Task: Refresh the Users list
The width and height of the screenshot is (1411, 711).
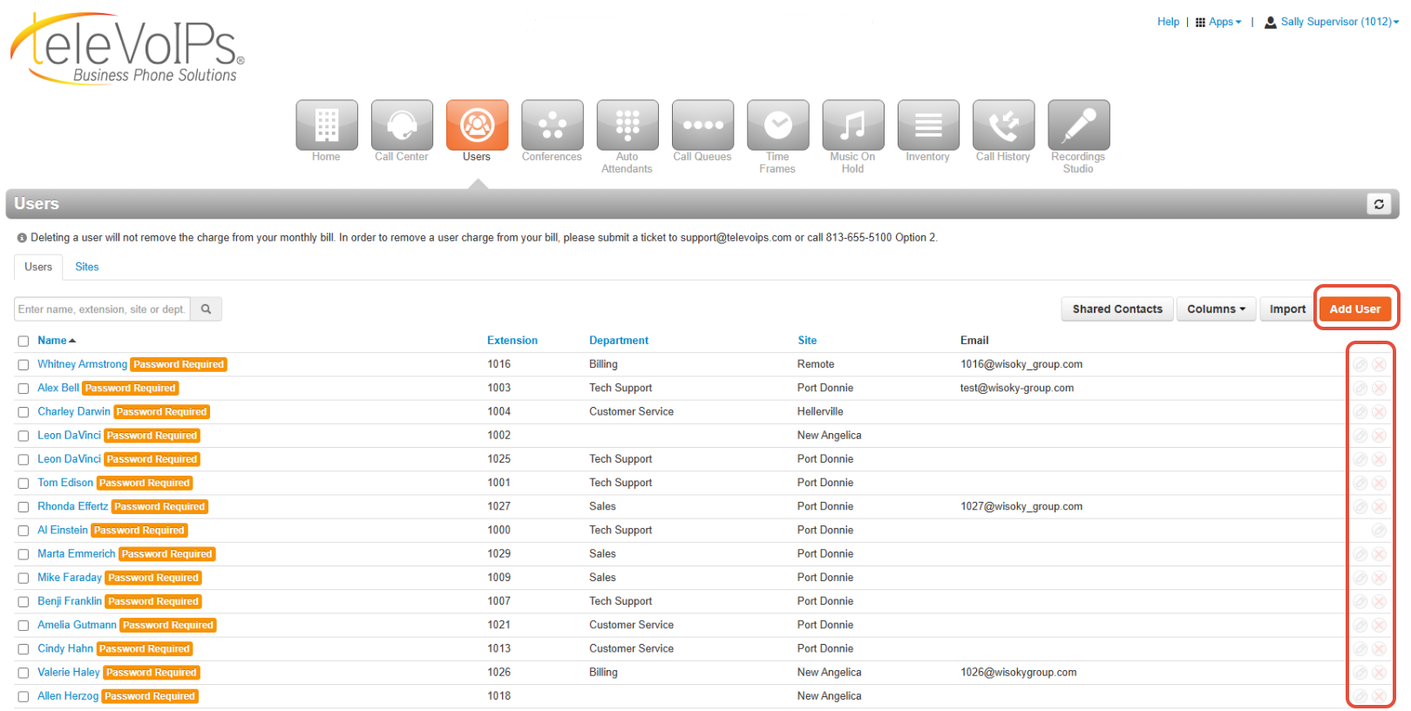Action: click(1379, 204)
